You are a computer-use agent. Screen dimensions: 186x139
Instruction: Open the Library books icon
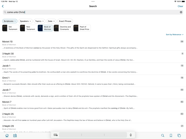[15, 135]
